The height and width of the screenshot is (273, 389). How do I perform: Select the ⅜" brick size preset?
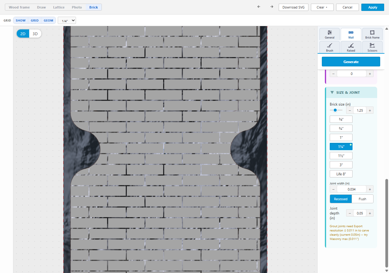click(341, 119)
